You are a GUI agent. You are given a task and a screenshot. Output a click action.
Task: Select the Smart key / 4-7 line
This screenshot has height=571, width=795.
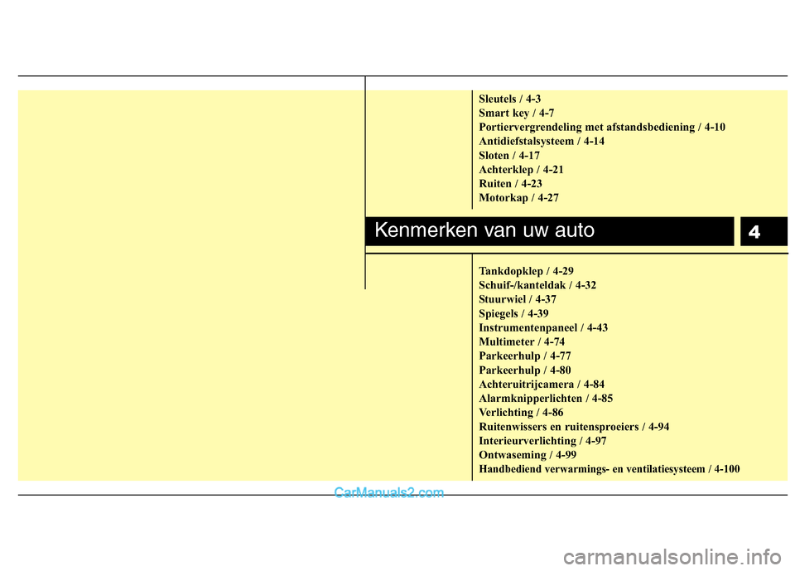[x=516, y=114]
